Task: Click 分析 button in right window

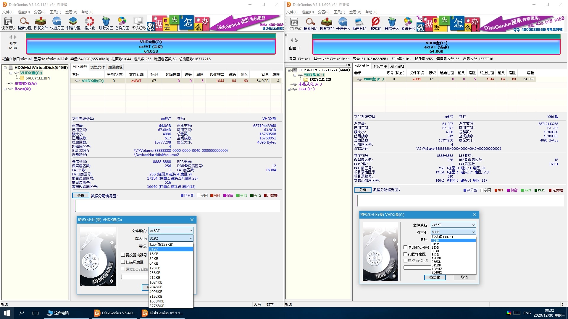Action: (363, 190)
